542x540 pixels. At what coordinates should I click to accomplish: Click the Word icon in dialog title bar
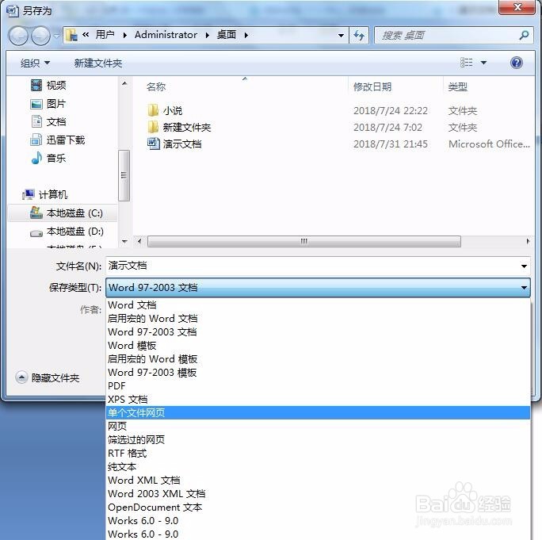13,11
